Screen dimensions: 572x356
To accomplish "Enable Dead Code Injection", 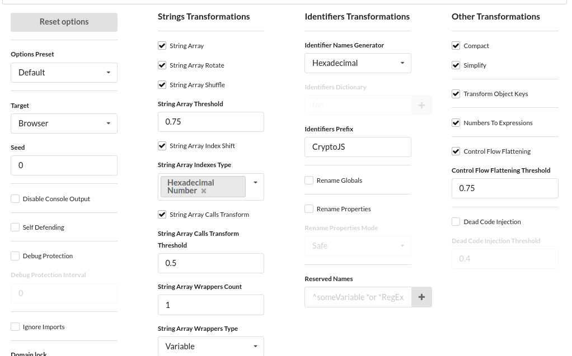I will coord(456,222).
